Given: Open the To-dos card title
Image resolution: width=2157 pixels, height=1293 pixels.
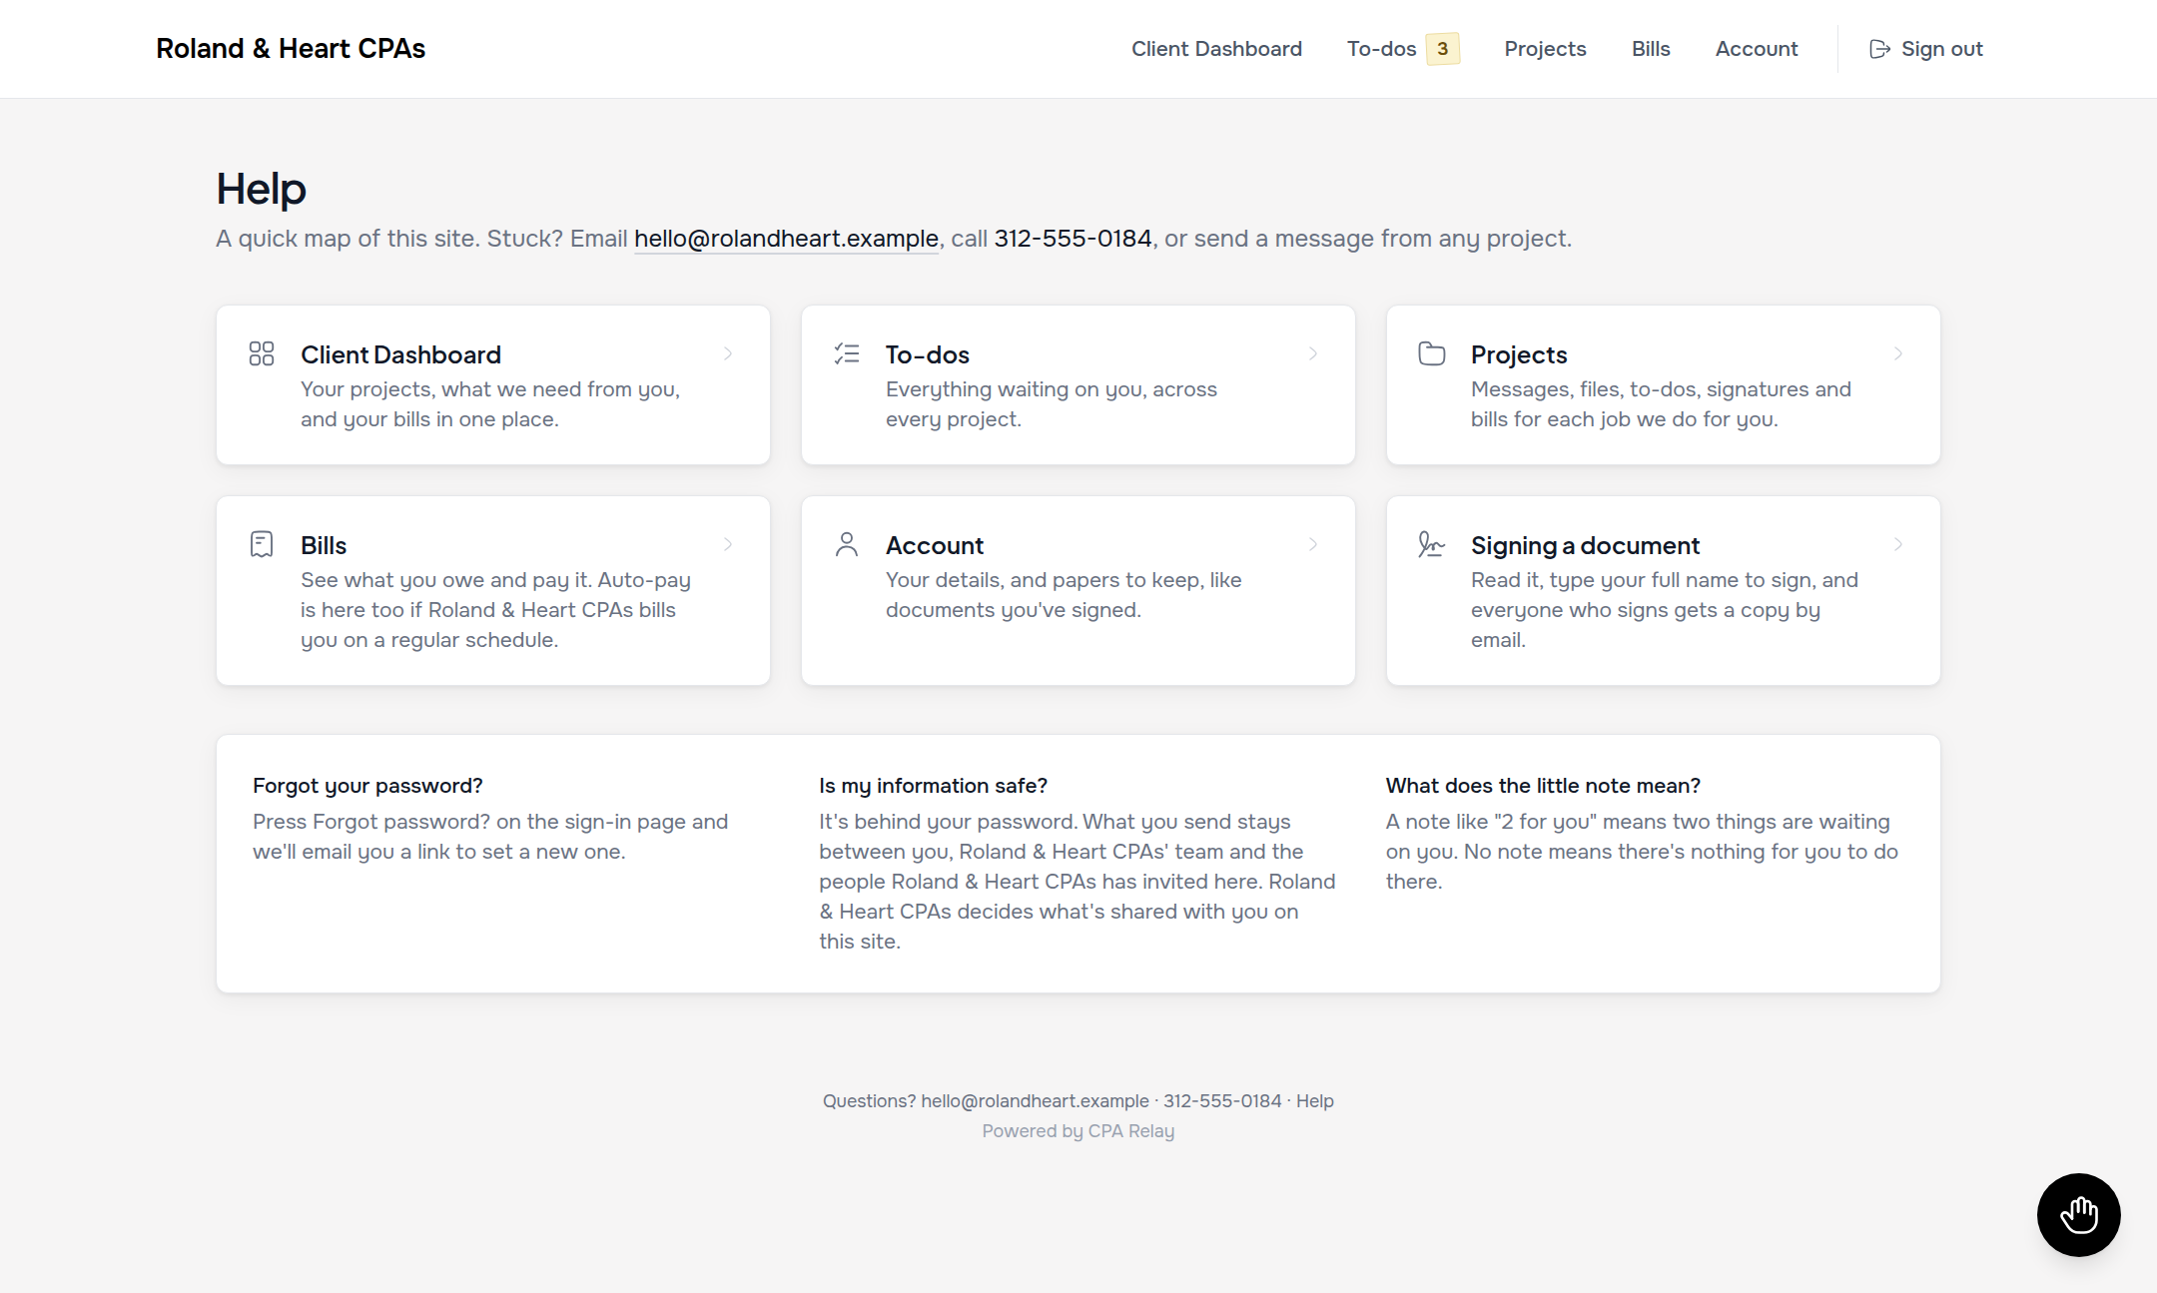Looking at the screenshot, I should [928, 354].
